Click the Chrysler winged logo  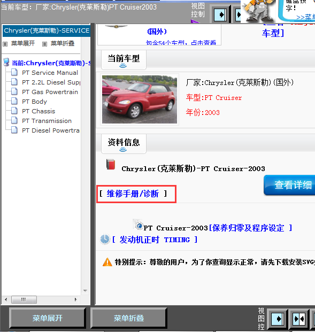click(116, 27)
